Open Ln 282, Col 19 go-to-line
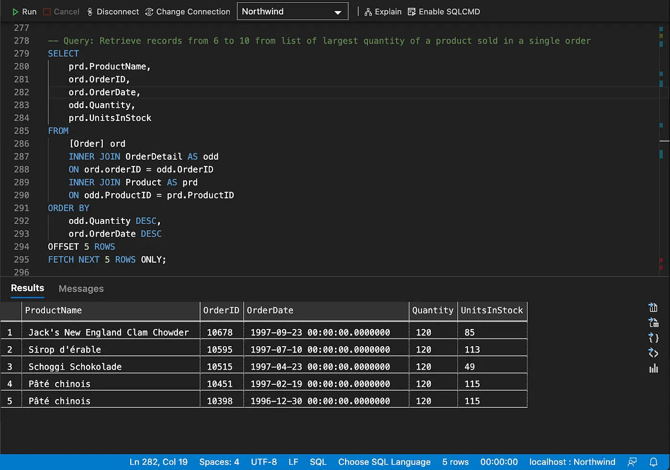The image size is (670, 470). click(x=158, y=462)
